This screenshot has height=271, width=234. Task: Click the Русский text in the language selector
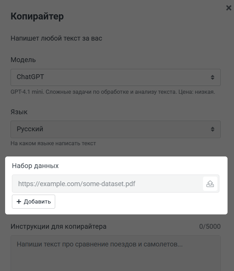pos(30,130)
